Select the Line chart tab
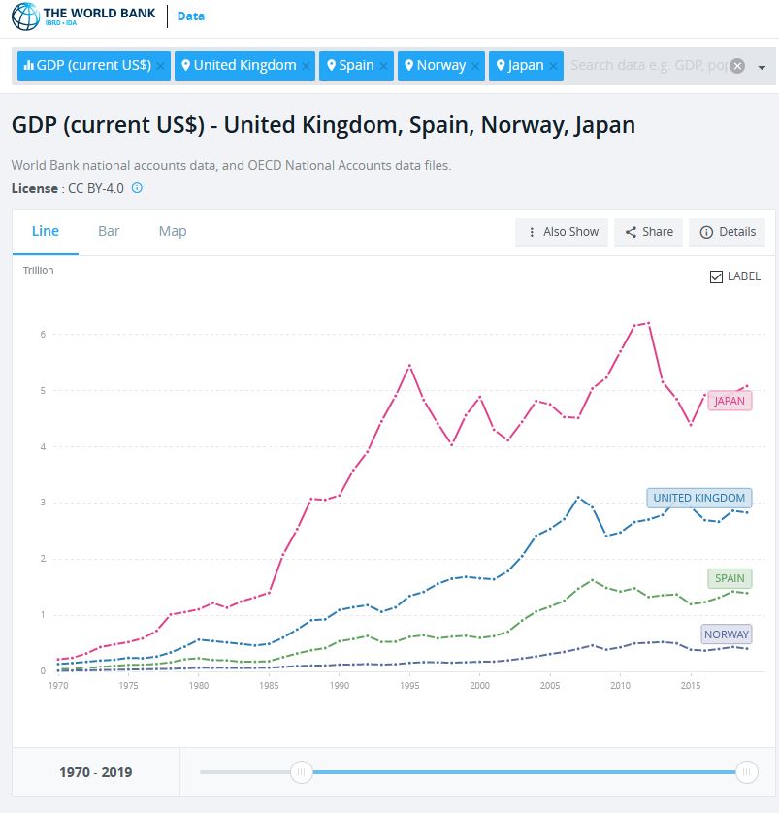This screenshot has width=779, height=813. [x=46, y=231]
